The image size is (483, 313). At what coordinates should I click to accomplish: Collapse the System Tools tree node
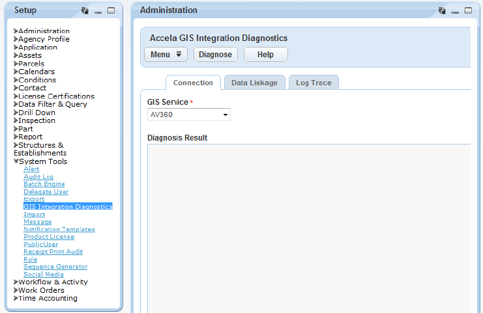coord(16,161)
